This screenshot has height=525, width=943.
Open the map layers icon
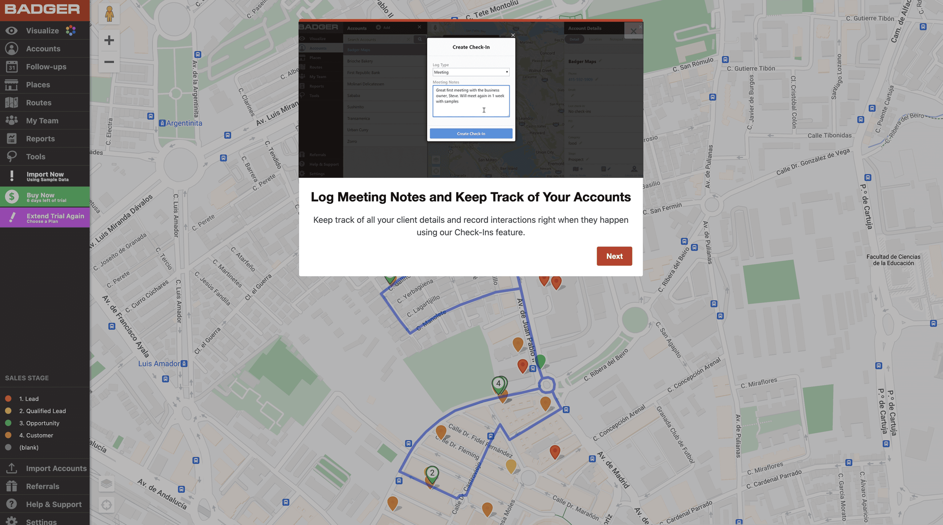(x=107, y=484)
